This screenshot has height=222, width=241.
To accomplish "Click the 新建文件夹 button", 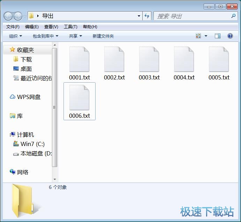I will click(103, 36).
